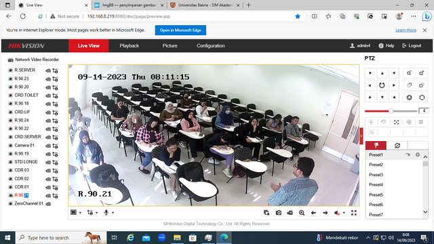Open Live View tab
The image size is (434, 244).
[89, 45]
